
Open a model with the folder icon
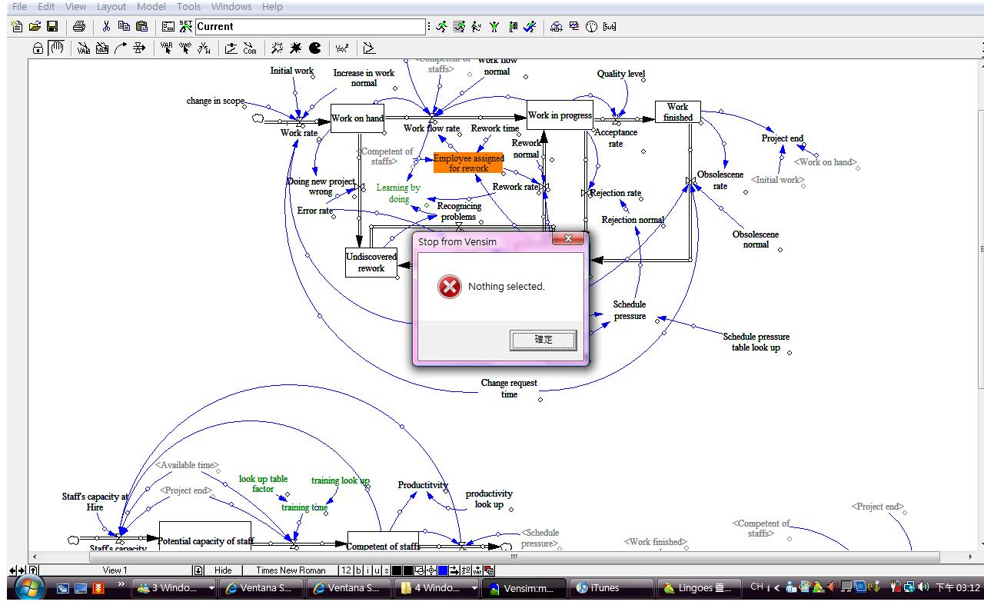click(35, 26)
